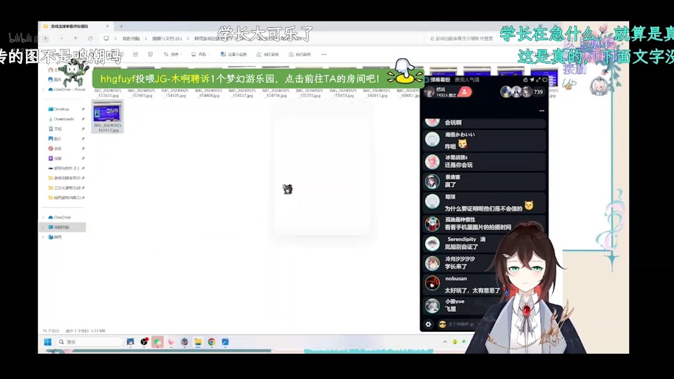Switch to the 查询人气值 tab in danmaku panel

pos(468,80)
